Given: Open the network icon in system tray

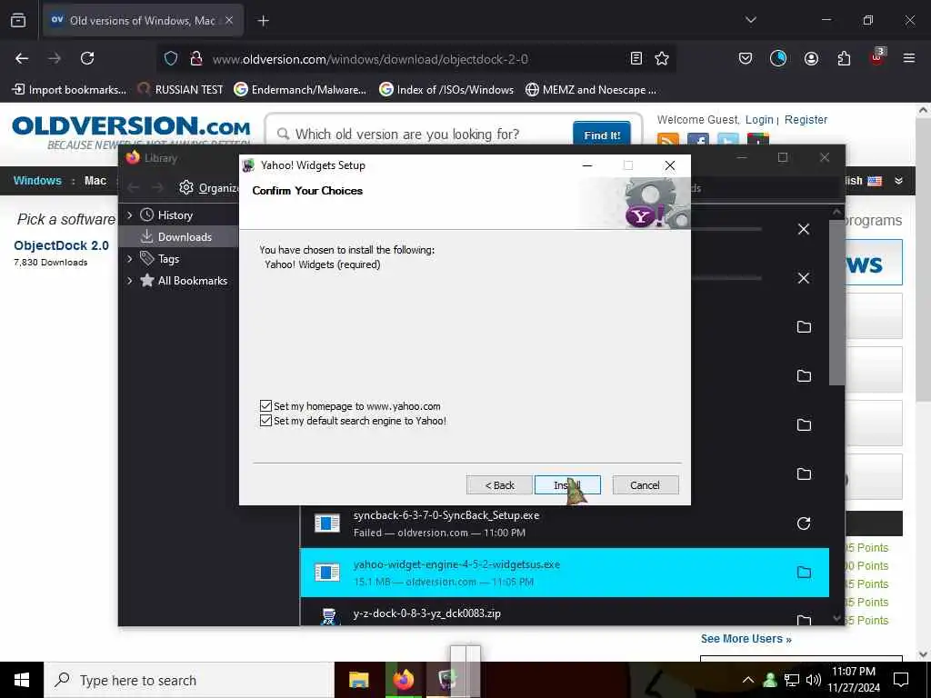Looking at the screenshot, I should pos(792,680).
